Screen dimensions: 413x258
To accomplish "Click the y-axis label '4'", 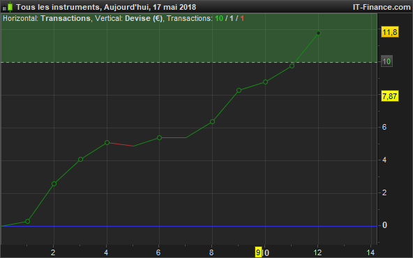I will point(384,160).
